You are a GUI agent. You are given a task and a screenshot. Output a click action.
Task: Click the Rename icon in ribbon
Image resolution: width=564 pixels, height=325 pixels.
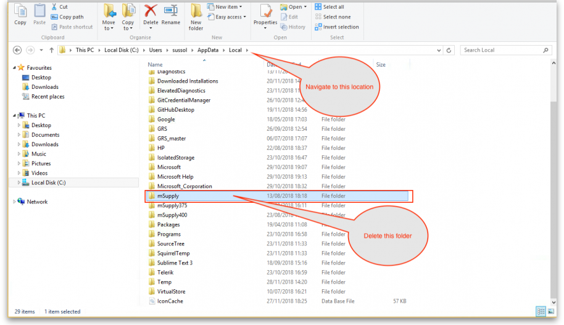pyautogui.click(x=171, y=14)
